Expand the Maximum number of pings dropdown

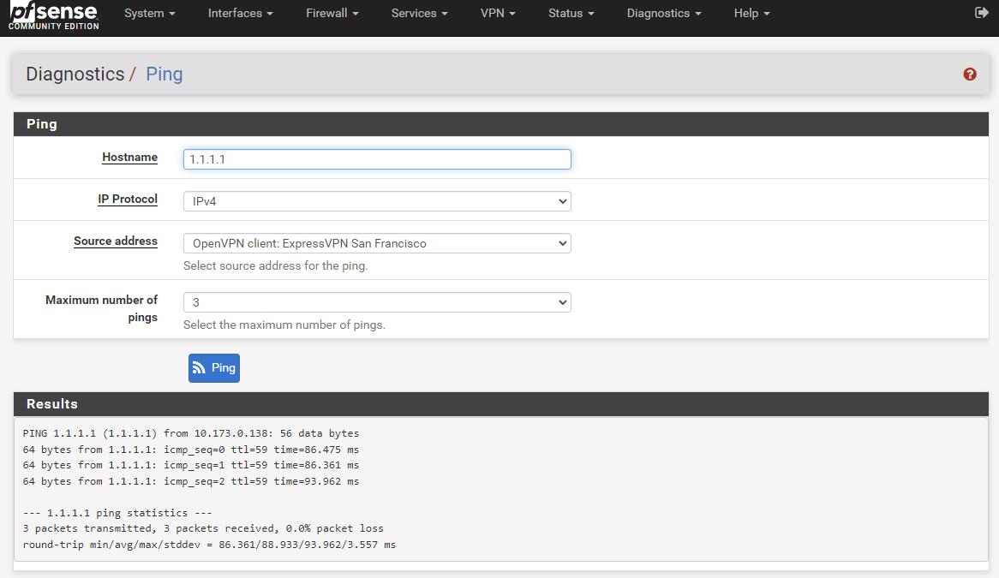377,302
